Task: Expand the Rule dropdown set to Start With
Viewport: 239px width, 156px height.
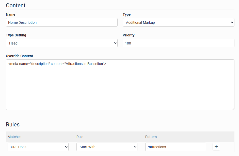Action: 107,147
